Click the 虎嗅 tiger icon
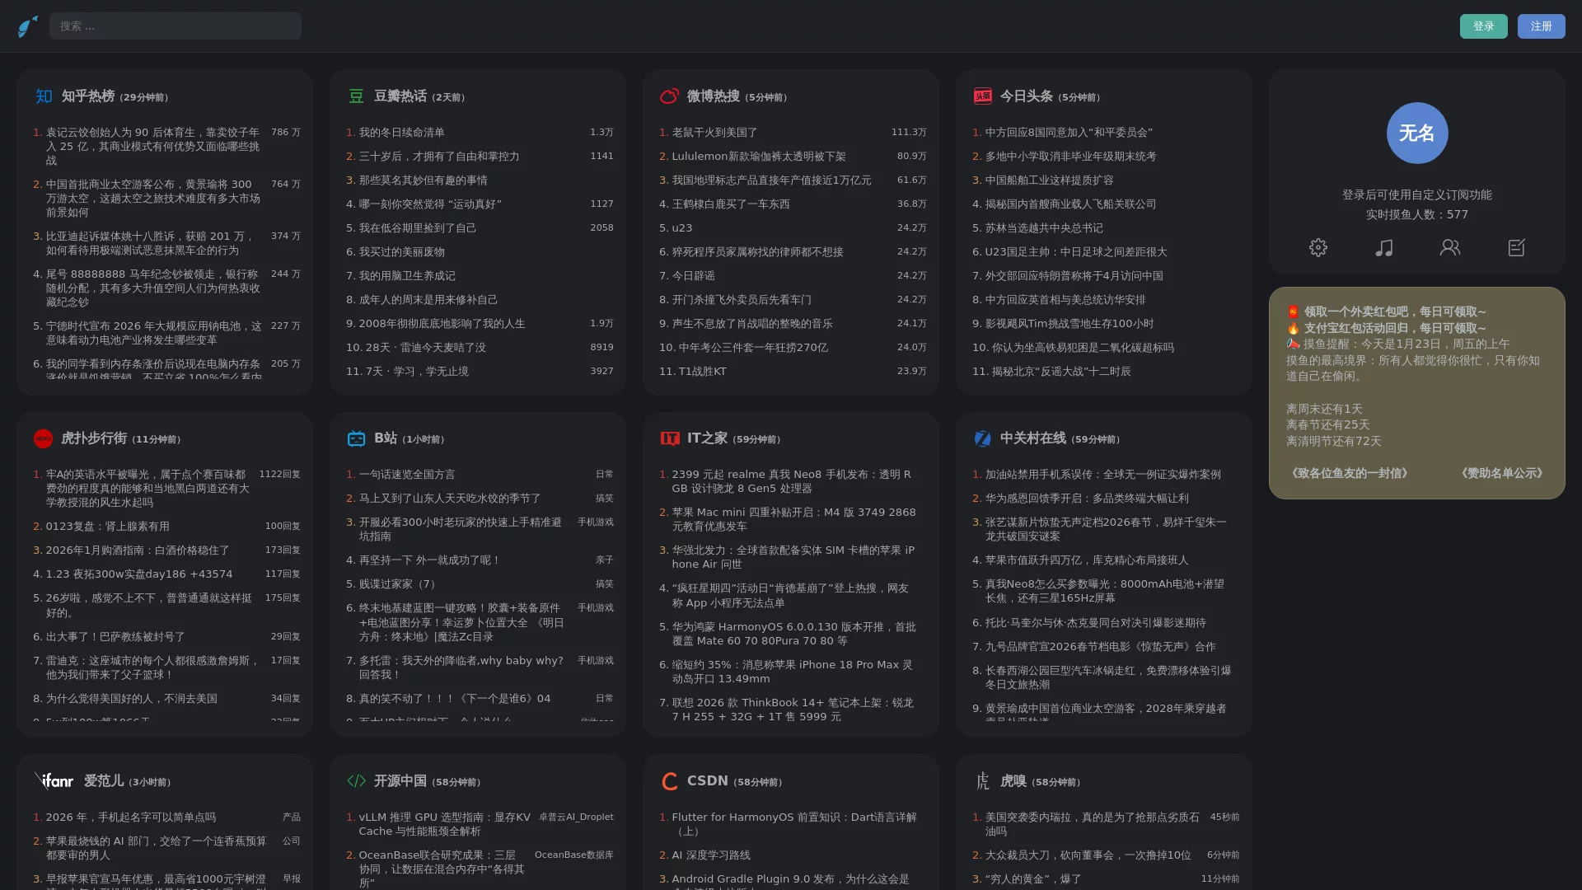The image size is (1582, 890). click(x=982, y=781)
